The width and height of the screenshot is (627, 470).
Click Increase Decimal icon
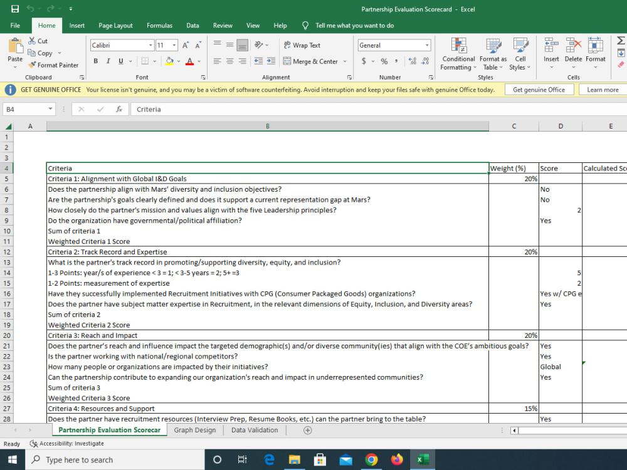[413, 61]
